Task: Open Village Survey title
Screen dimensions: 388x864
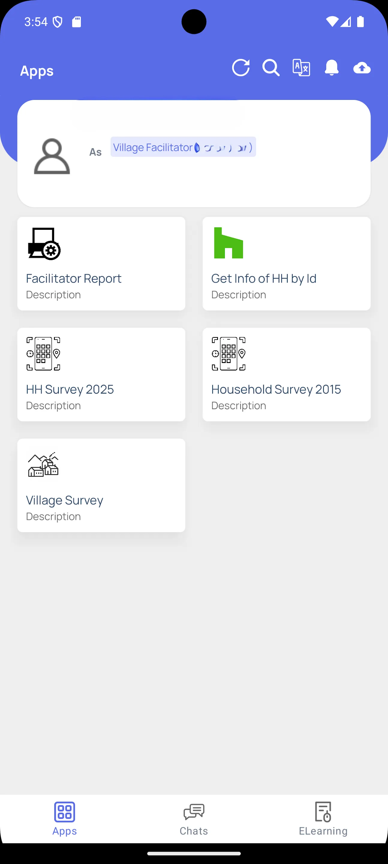Action: (x=64, y=500)
